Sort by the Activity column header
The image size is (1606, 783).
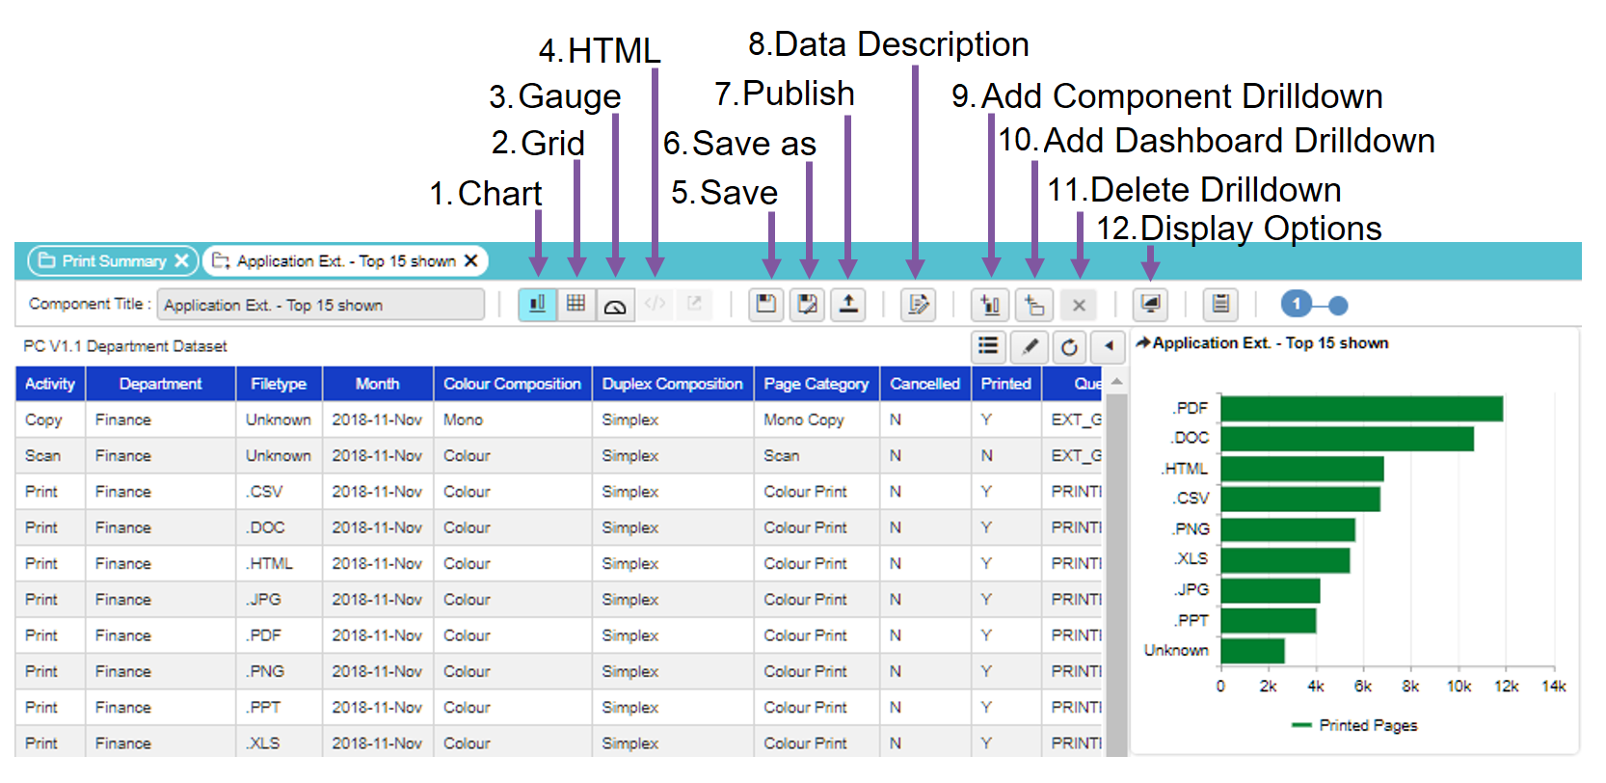[50, 384]
